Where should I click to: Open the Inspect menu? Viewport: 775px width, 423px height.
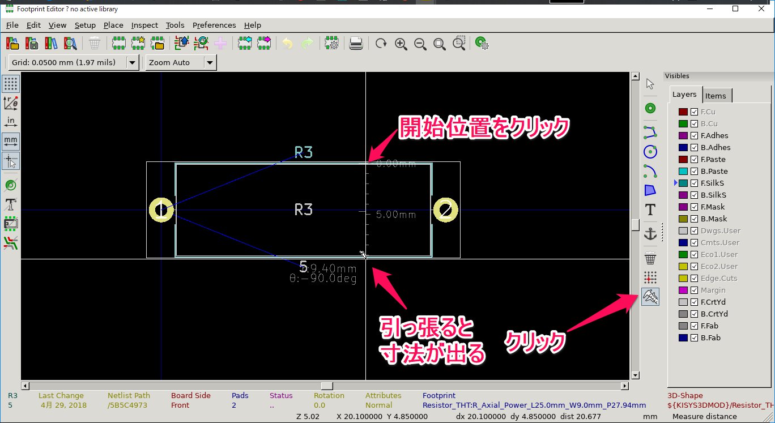144,25
